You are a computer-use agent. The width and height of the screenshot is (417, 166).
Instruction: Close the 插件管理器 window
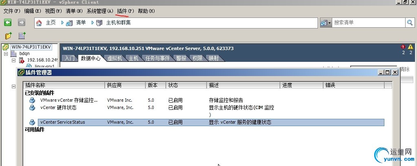(395, 72)
